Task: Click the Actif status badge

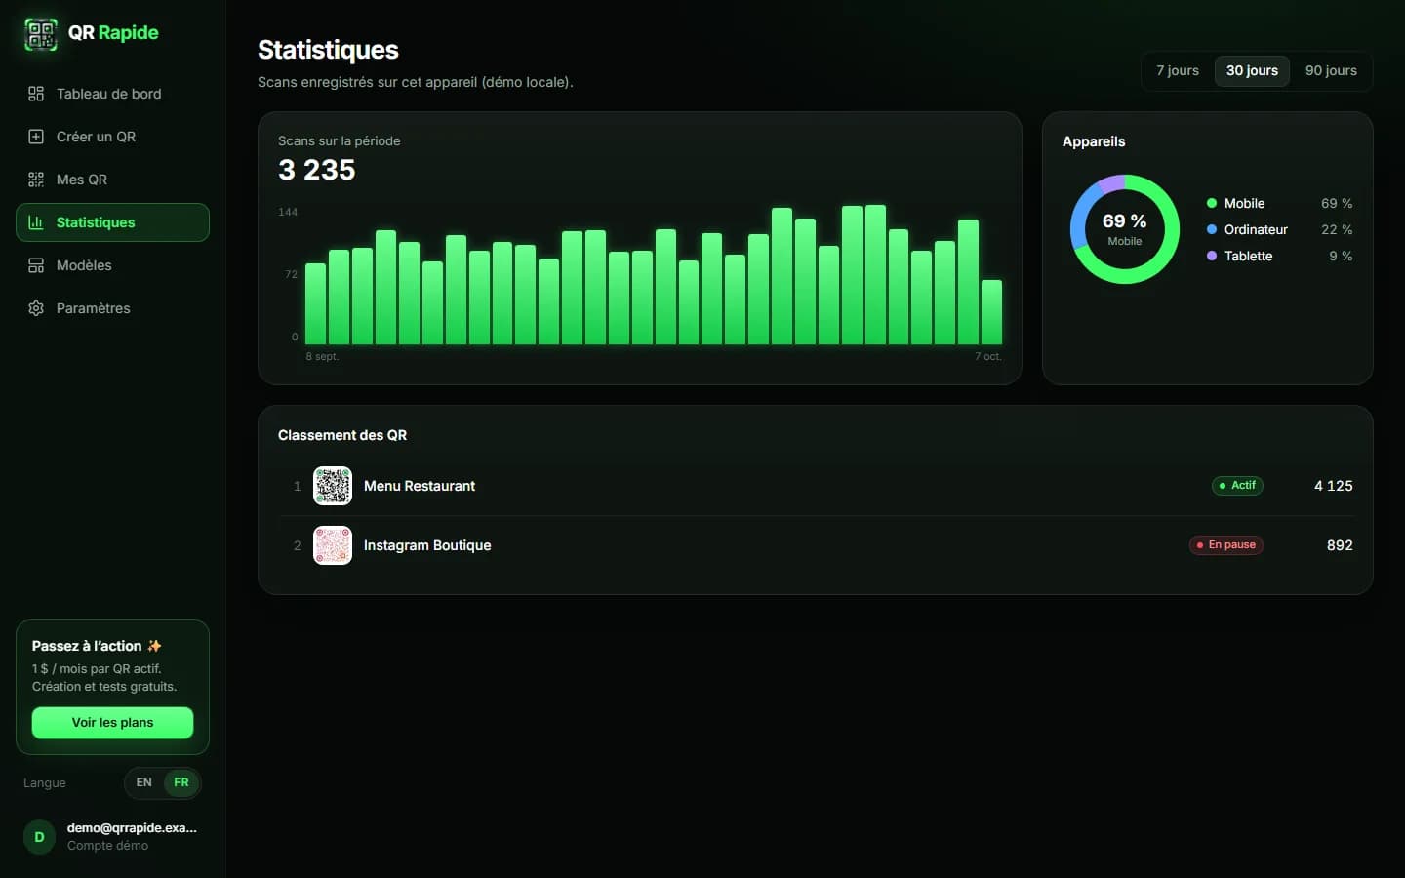Action: 1237,486
